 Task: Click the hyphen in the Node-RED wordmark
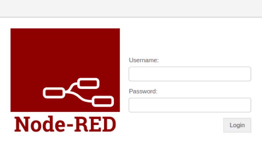coord(70,125)
